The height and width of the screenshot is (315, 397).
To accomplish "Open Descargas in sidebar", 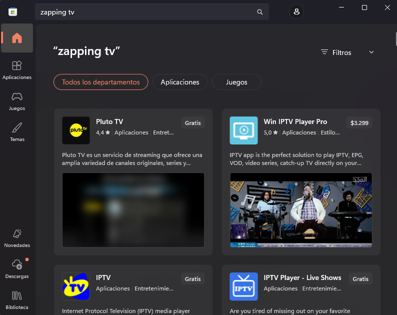I will point(17,269).
